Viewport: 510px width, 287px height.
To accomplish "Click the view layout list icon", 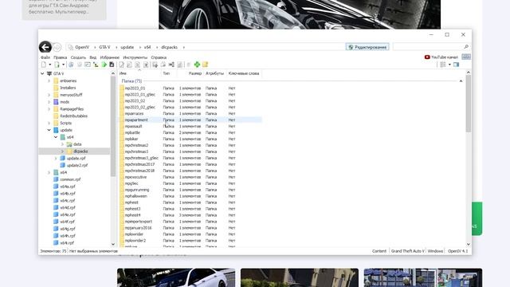I will 443,65.
